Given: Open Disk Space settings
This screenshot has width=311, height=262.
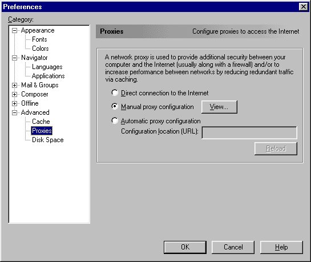Looking at the screenshot, I should pyautogui.click(x=48, y=140).
